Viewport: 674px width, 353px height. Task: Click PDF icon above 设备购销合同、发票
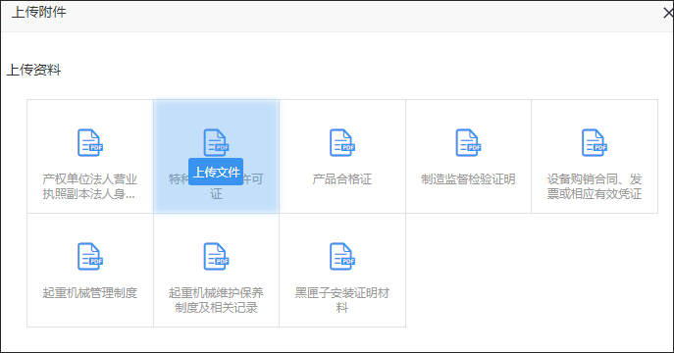(595, 143)
